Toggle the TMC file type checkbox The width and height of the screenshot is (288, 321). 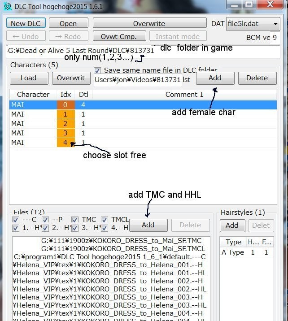74,220
